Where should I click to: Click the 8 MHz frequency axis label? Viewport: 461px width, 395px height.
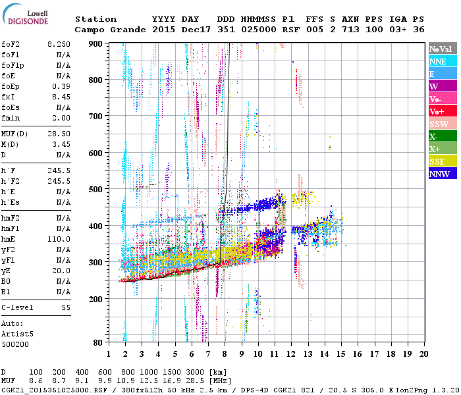pyautogui.click(x=225, y=354)
